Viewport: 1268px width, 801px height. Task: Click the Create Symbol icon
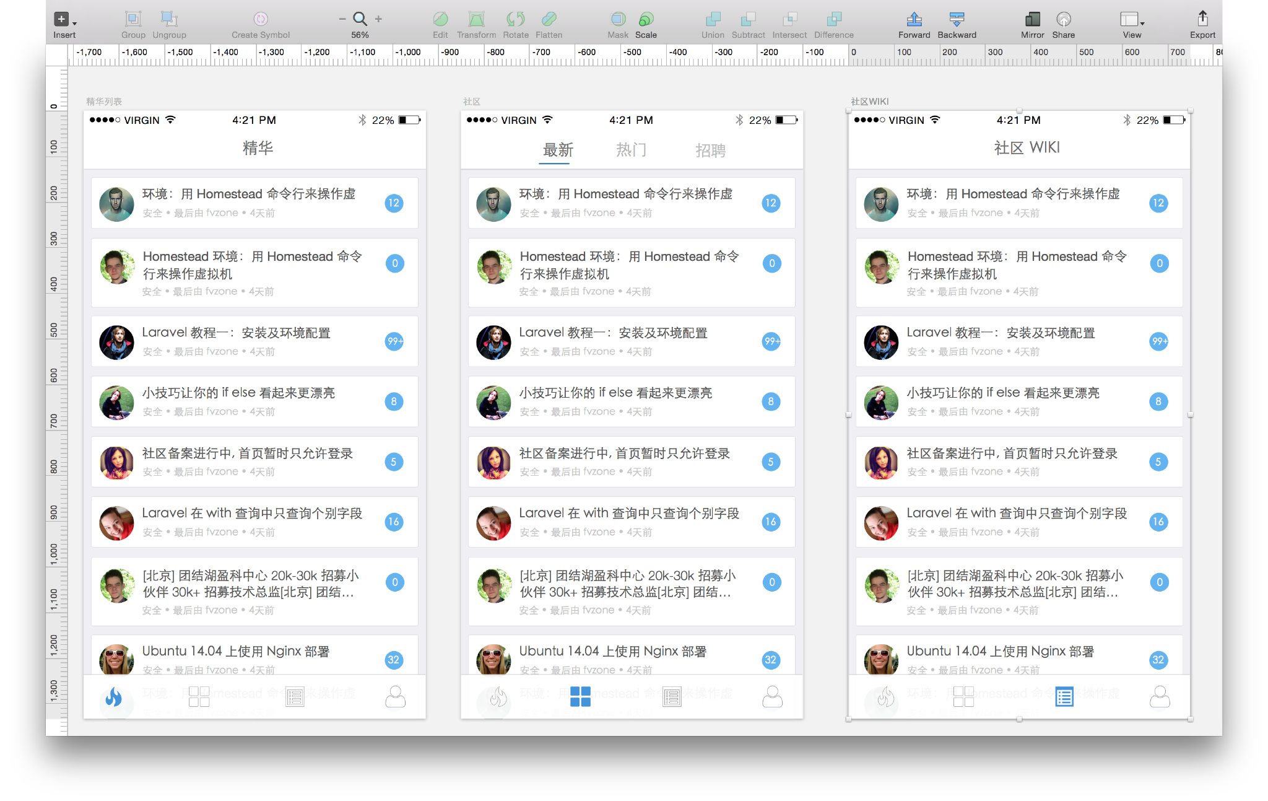[x=261, y=19]
